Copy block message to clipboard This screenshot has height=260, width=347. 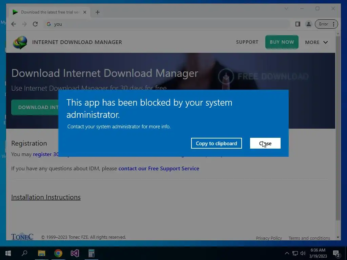click(x=217, y=143)
